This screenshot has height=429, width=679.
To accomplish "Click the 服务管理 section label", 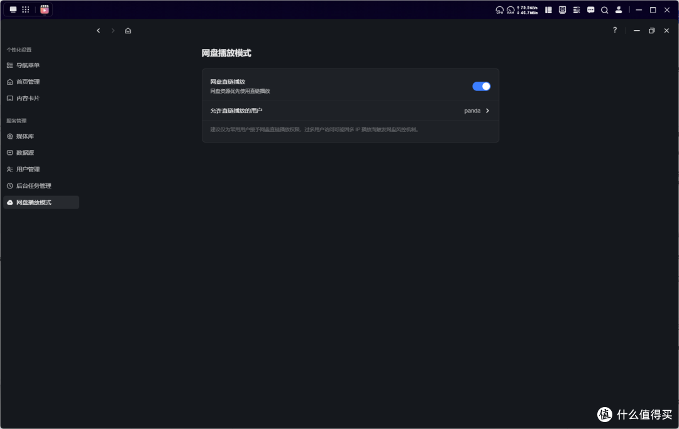I will point(16,121).
